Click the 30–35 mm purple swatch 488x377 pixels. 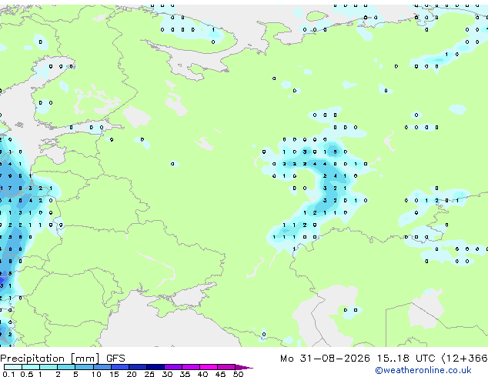[x=173, y=367]
